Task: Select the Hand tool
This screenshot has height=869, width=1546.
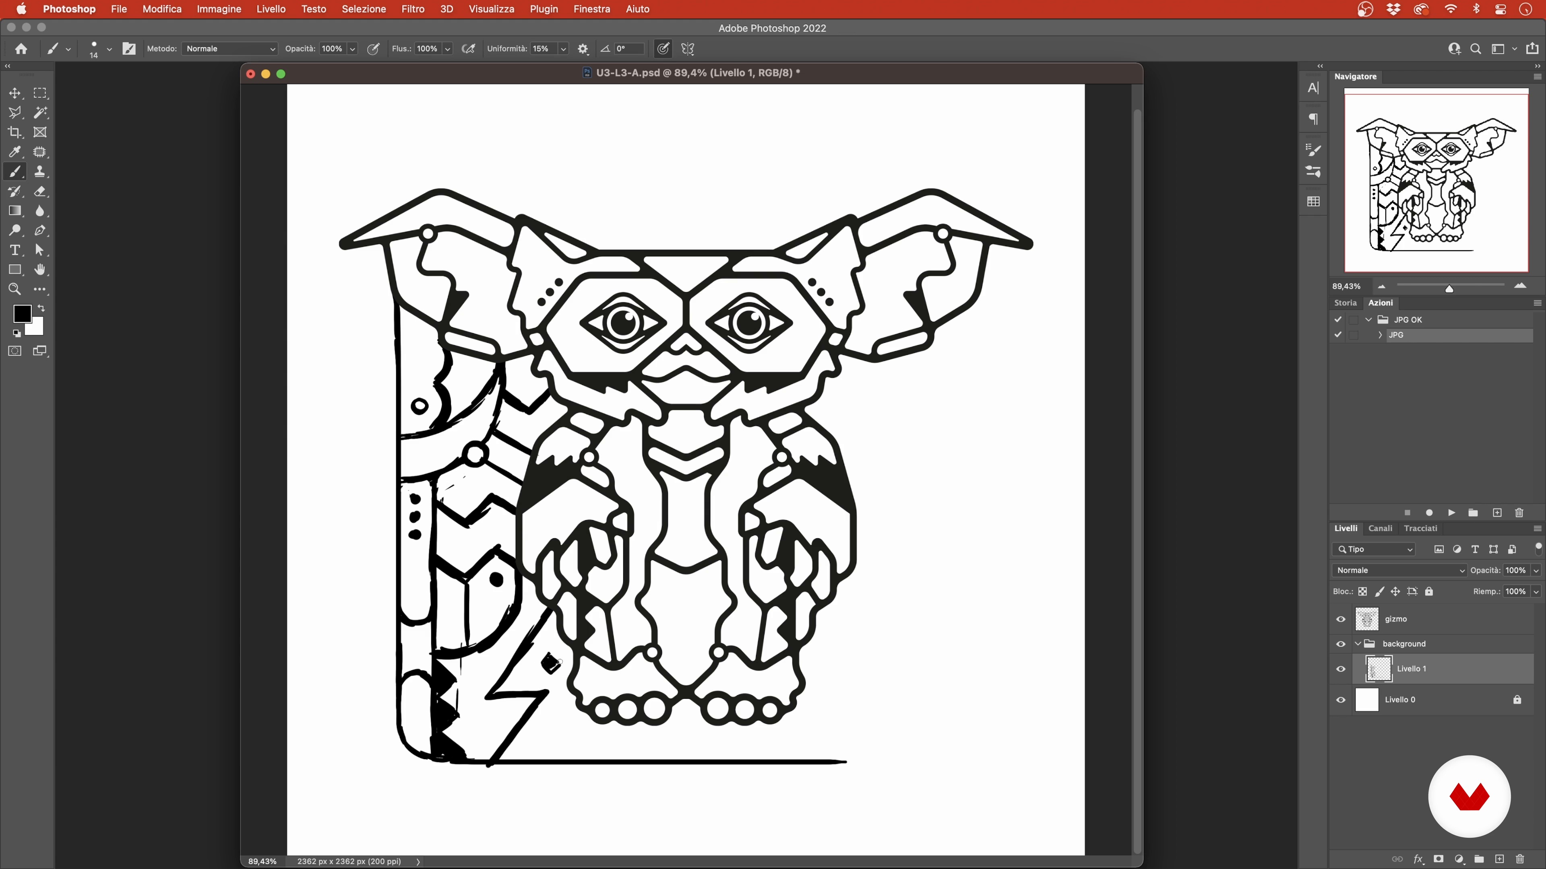Action: [x=39, y=270]
